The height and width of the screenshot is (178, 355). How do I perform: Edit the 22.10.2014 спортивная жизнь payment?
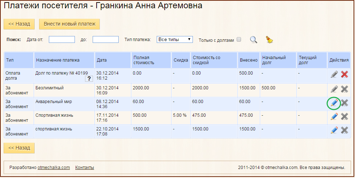pyautogui.click(x=334, y=130)
